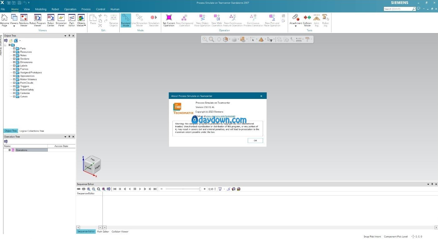Open the Robot Center

click(x=51, y=20)
